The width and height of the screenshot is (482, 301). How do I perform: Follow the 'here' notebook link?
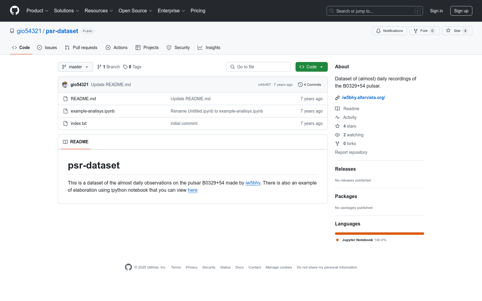[x=192, y=190]
